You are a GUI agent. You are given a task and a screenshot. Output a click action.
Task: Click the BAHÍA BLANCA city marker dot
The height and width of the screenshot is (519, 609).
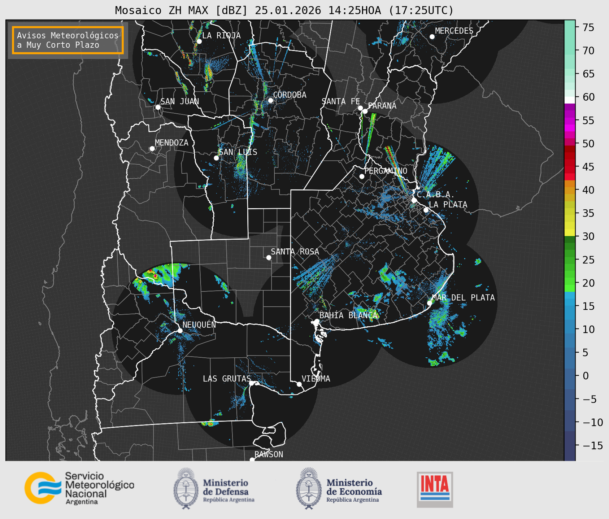coord(317,321)
